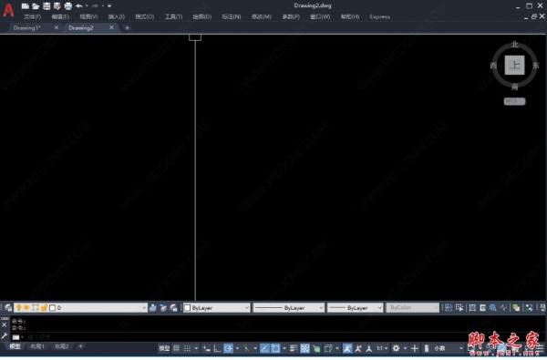The width and height of the screenshot is (547, 360).
Task: Open the layer 0 dropdown list
Action: [144, 308]
